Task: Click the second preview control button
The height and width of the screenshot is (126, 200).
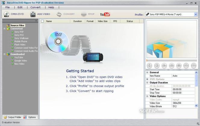Action: click(x=157, y=66)
